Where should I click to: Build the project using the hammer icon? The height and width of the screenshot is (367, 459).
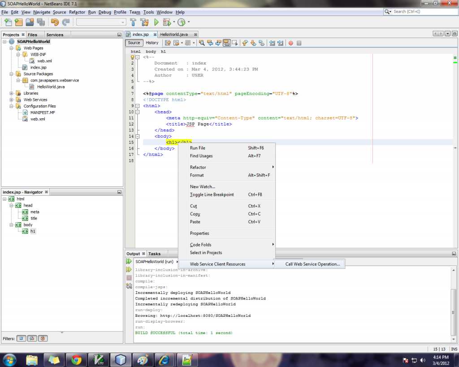click(x=134, y=22)
